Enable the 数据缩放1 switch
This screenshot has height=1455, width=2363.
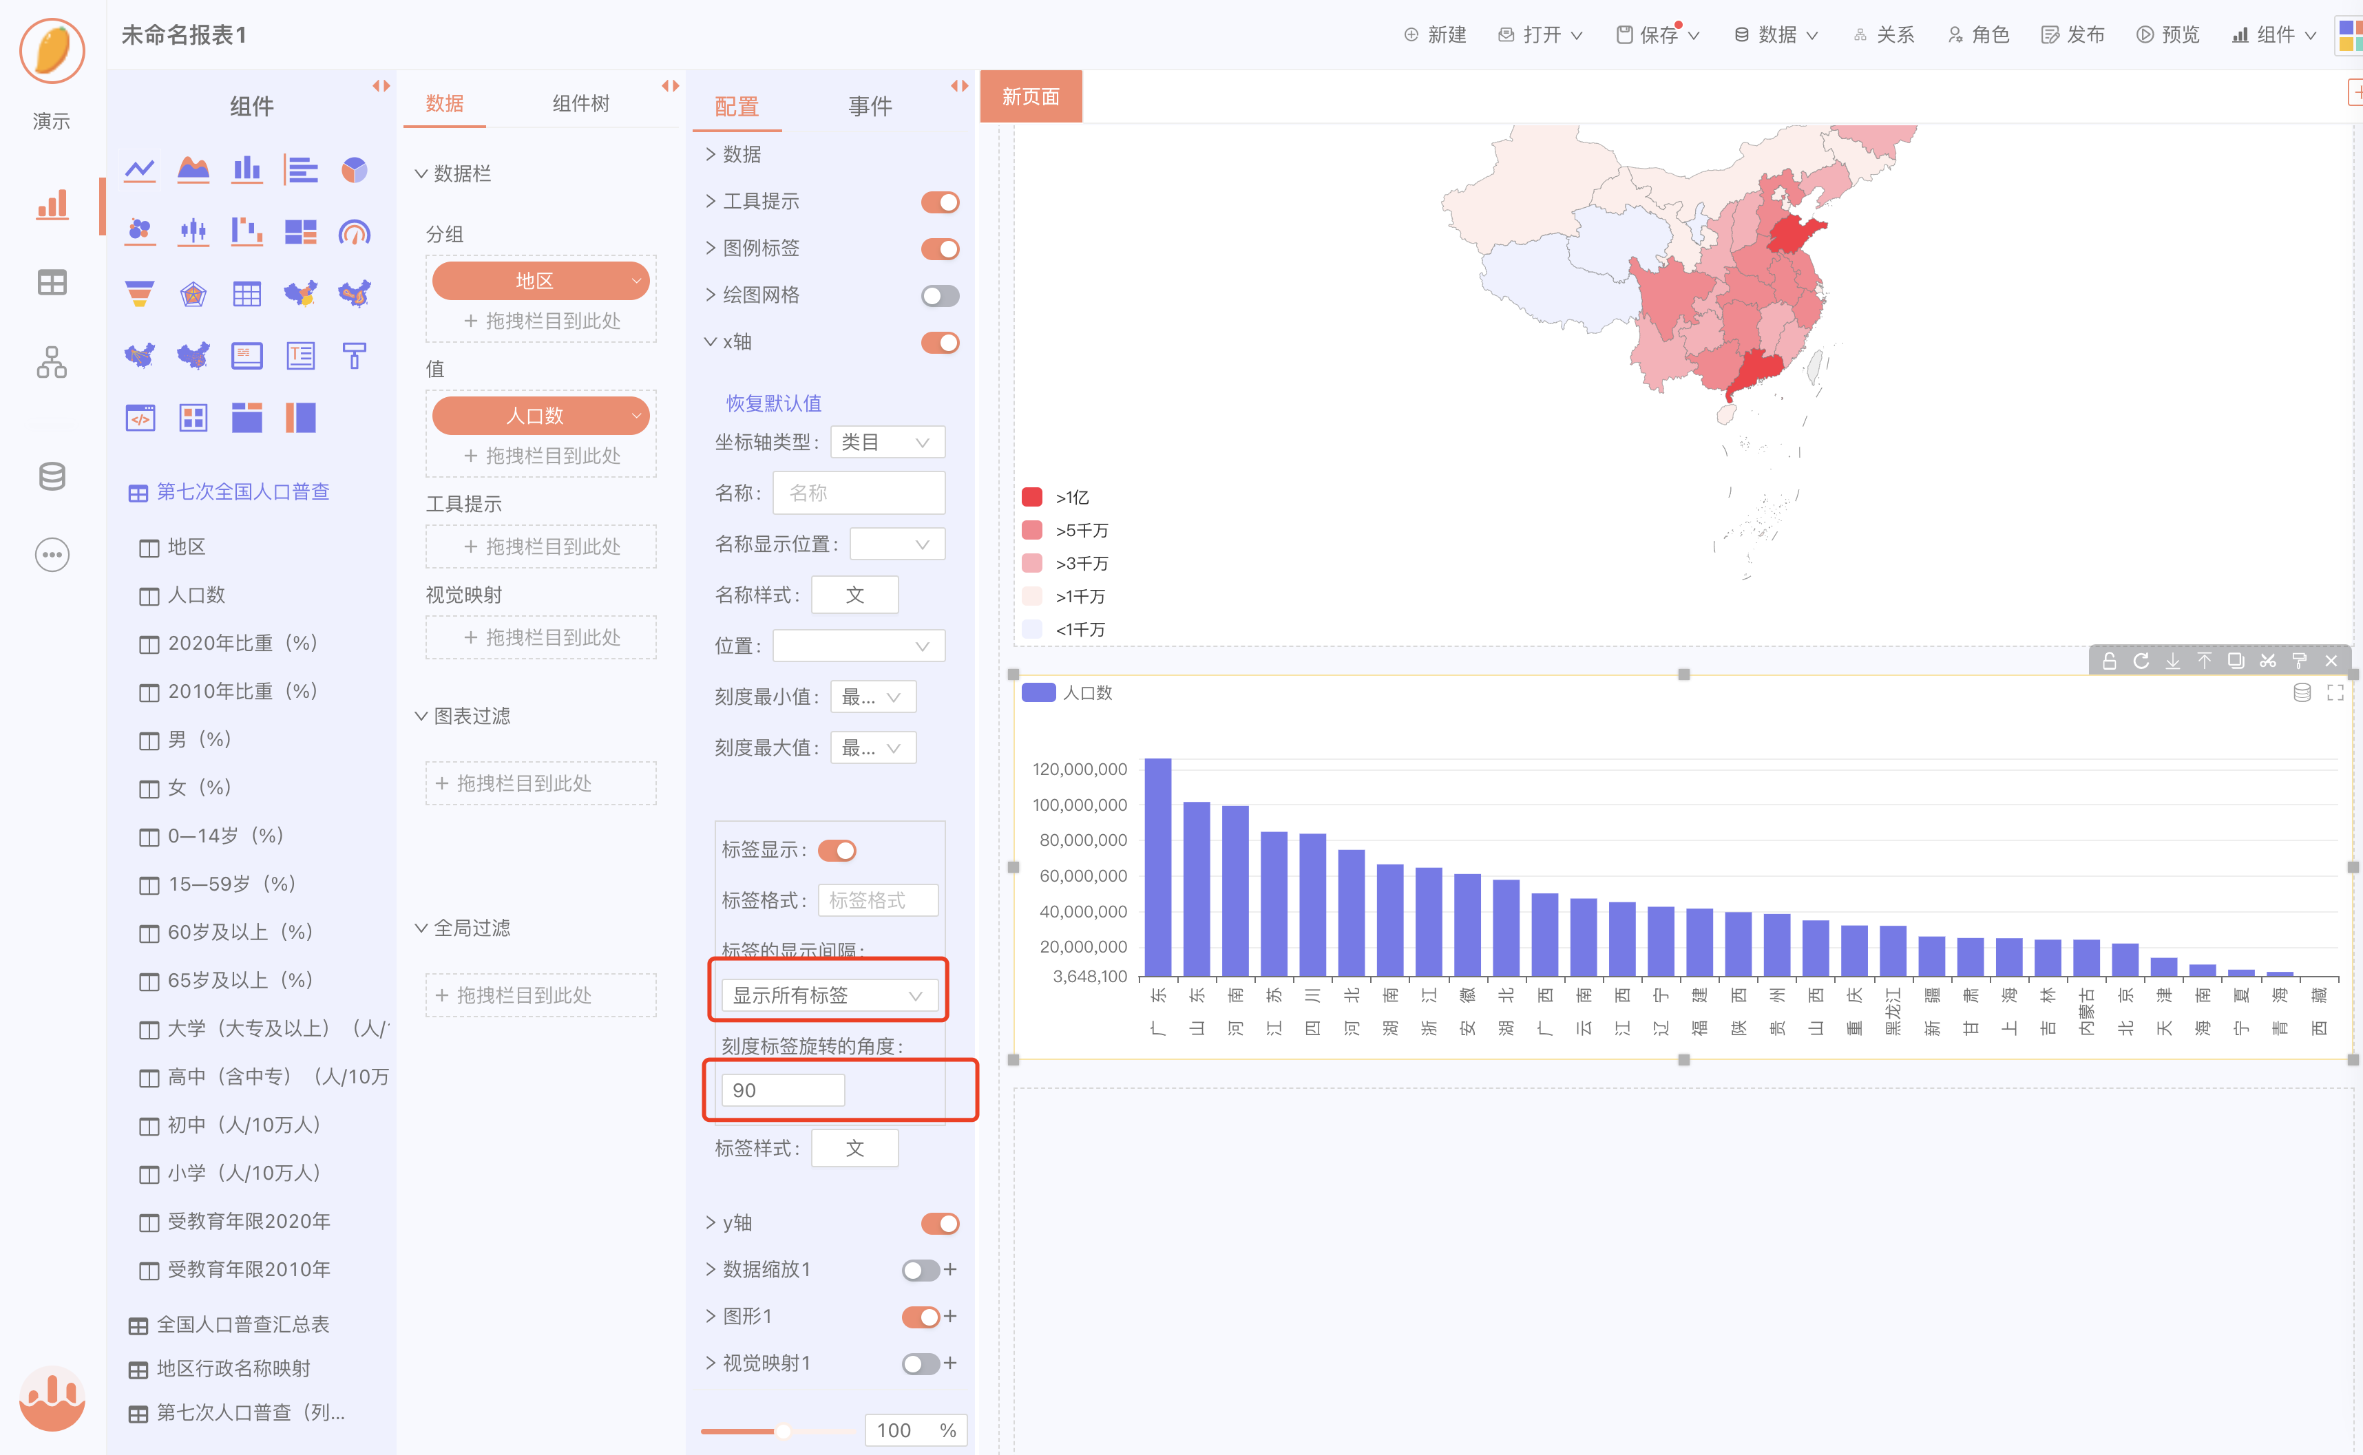pos(921,1271)
